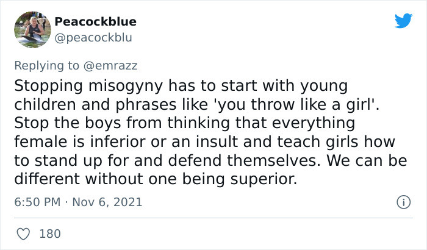Open the tweet info circle icon
Screen dimensions: 427x250
pos(403,201)
